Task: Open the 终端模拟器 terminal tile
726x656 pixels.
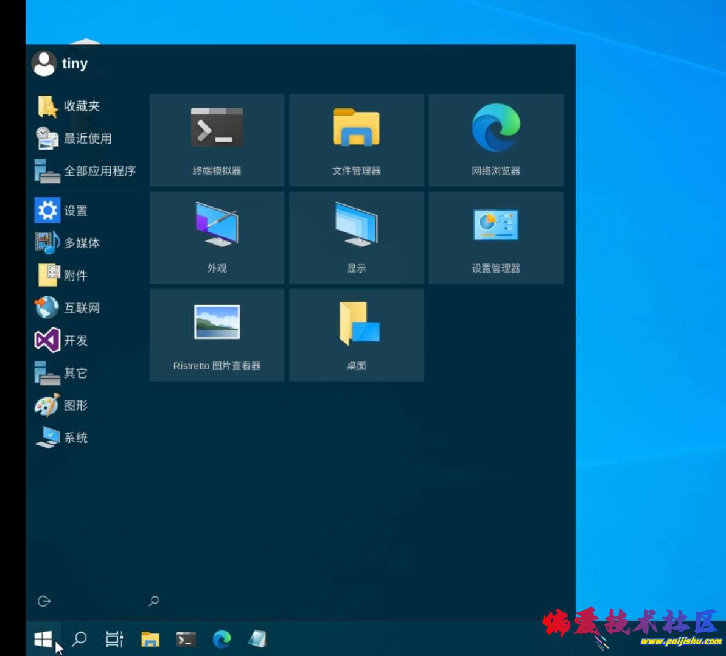Action: (x=217, y=140)
